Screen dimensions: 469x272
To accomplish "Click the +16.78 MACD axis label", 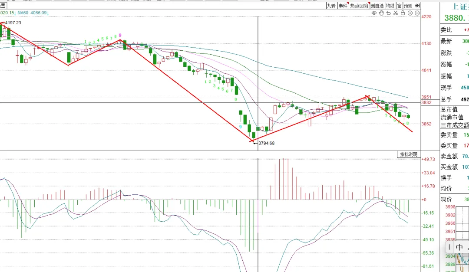I will tap(428, 186).
